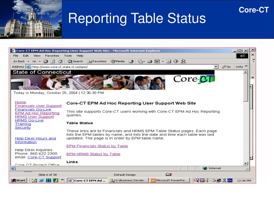The width and height of the screenshot is (274, 205).
Task: Click the Media toolbar button
Action: click(x=118, y=61)
